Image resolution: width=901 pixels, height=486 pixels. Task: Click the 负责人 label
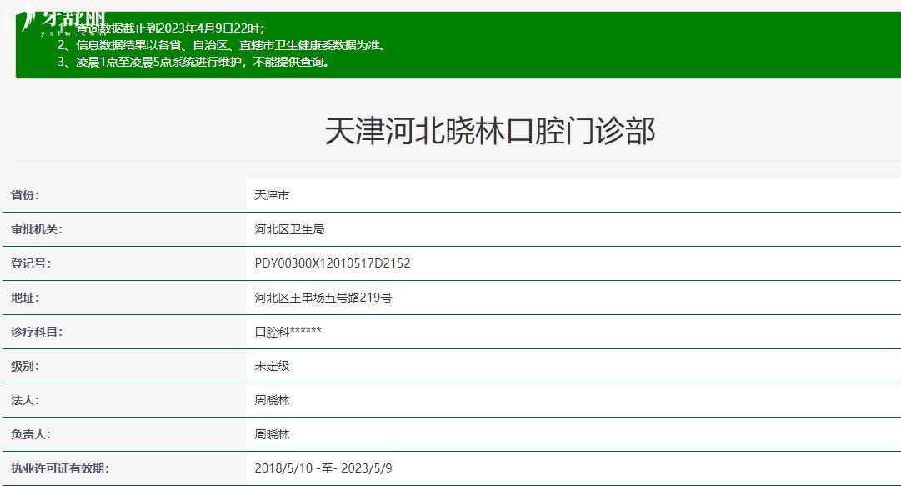coord(31,434)
